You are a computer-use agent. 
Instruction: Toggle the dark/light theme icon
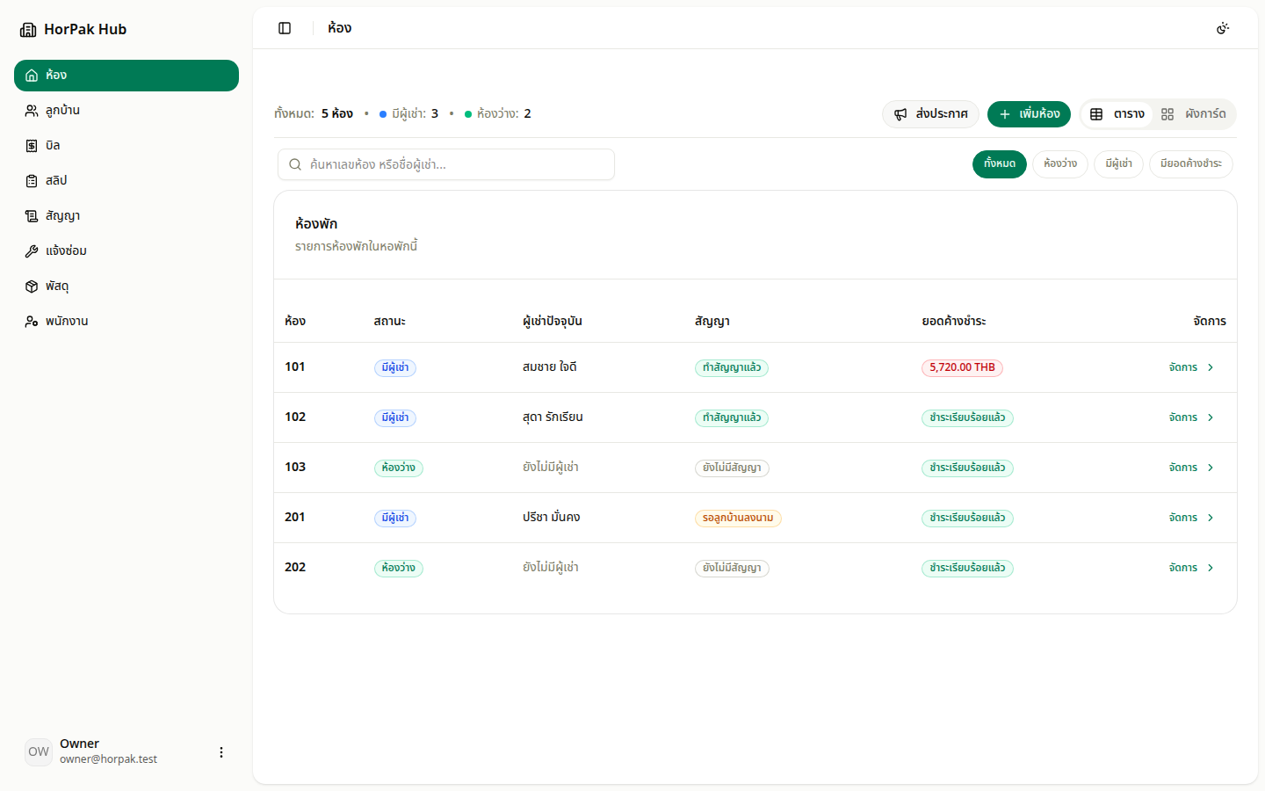(x=1223, y=28)
